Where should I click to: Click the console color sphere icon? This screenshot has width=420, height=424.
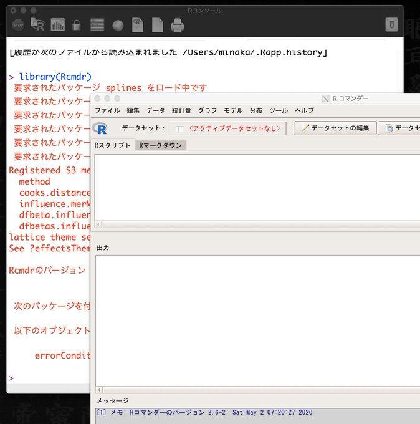[x=118, y=26]
